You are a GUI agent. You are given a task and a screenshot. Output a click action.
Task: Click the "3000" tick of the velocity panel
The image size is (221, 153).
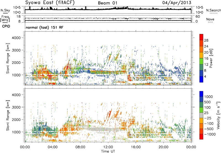coord(16,107)
